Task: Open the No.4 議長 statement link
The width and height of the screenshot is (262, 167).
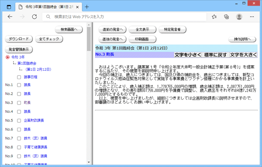Action: (27, 111)
